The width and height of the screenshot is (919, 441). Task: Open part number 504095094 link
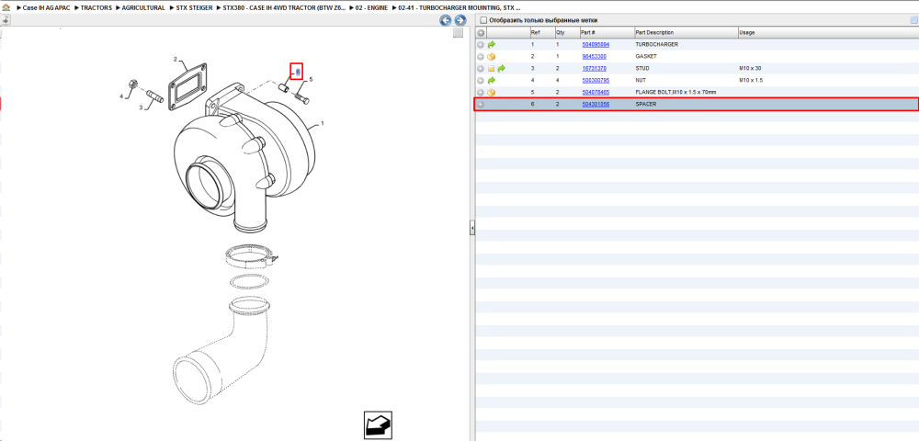[x=596, y=44]
